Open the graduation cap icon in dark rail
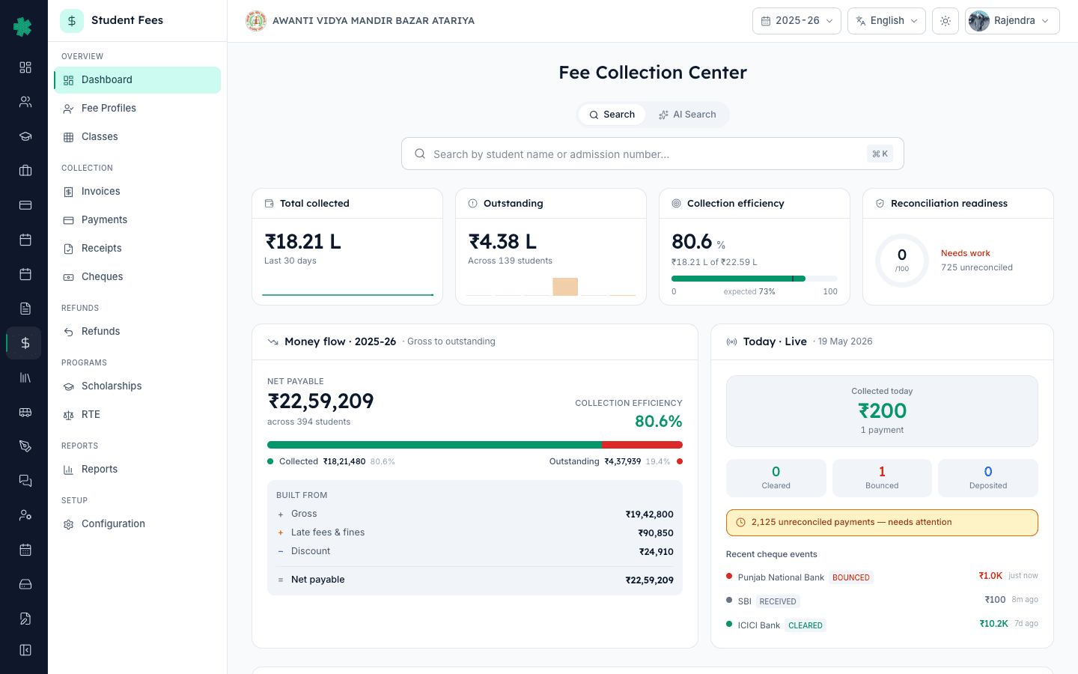 pyautogui.click(x=25, y=136)
